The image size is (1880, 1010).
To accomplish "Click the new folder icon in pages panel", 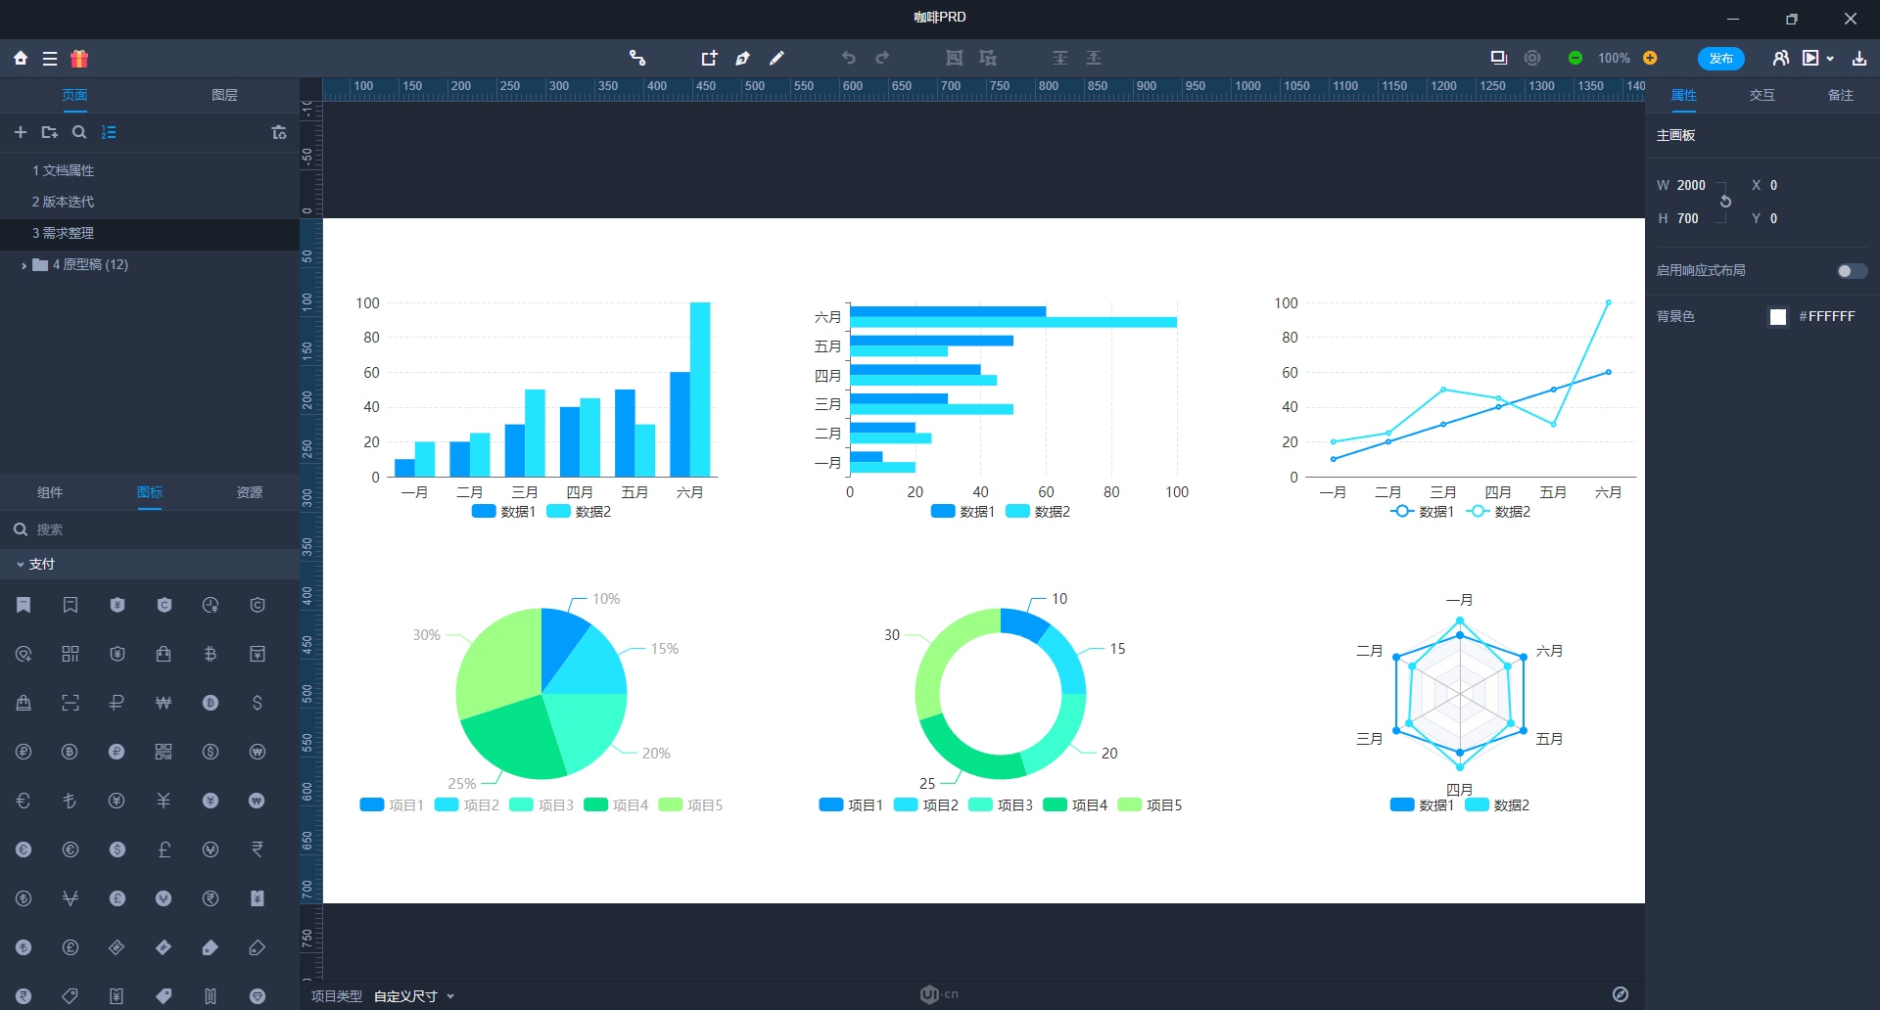I will click(x=50, y=132).
